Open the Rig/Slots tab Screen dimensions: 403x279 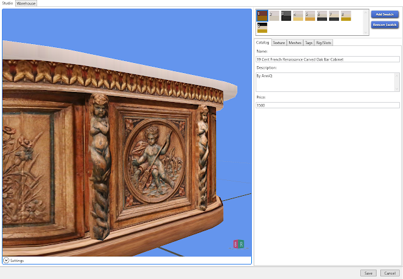pyautogui.click(x=324, y=43)
